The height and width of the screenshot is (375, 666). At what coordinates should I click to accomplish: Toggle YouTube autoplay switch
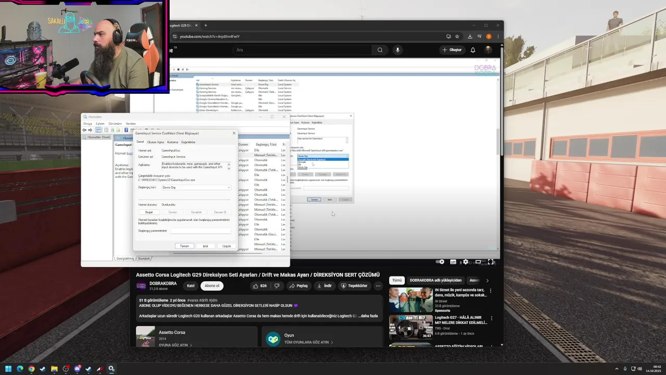coord(441,262)
